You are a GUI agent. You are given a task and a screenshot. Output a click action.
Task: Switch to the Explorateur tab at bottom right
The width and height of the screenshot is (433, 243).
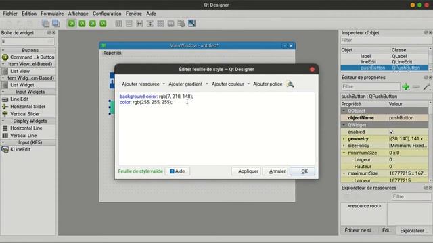[413, 231]
